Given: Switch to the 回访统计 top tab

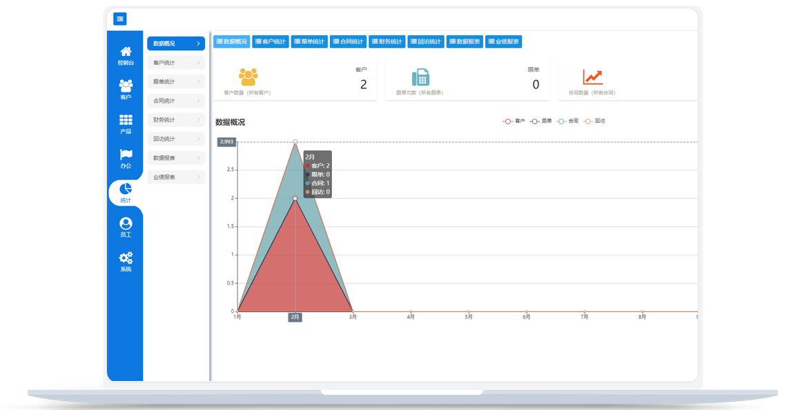Looking at the screenshot, I should click(425, 42).
